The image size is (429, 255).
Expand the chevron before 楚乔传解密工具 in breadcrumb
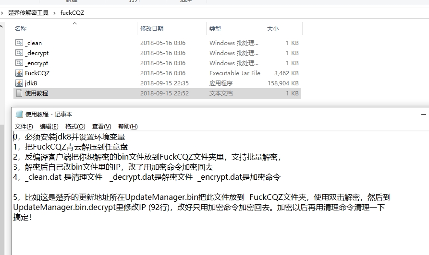pos(2,13)
